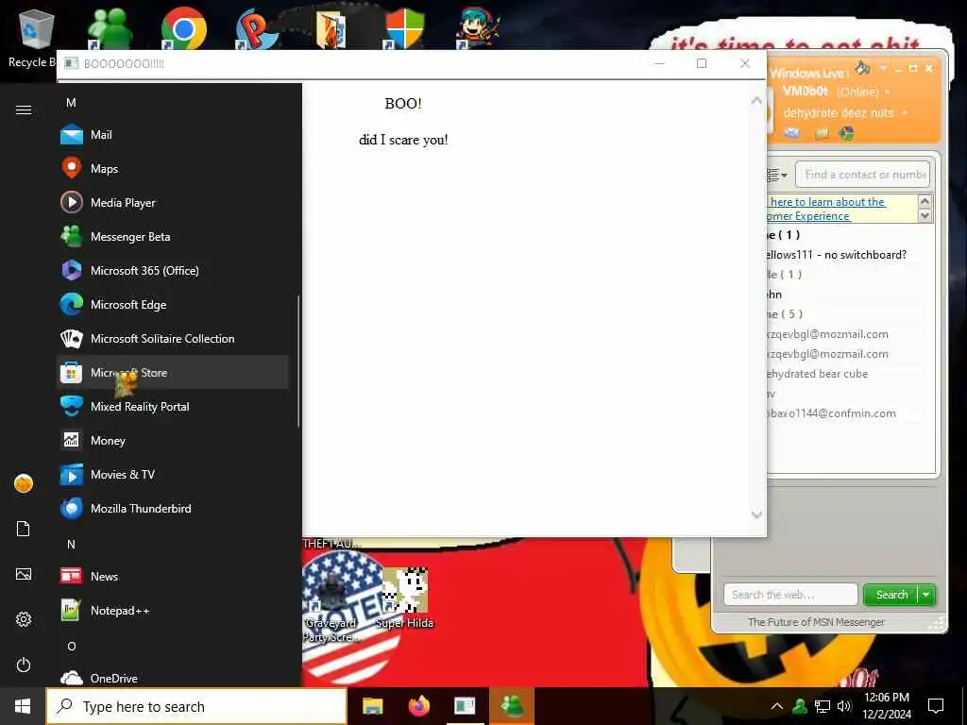Screen dimensions: 967x725
Task: Open Microsoft 365 (Office) app entry
Action: coord(172,270)
